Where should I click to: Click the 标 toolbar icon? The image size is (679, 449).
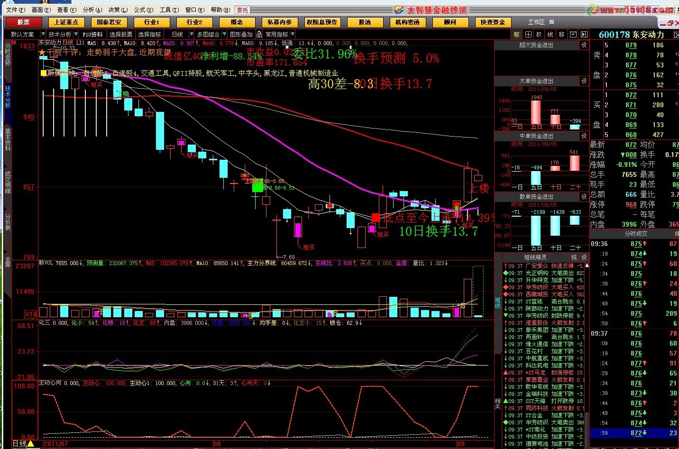(517, 35)
